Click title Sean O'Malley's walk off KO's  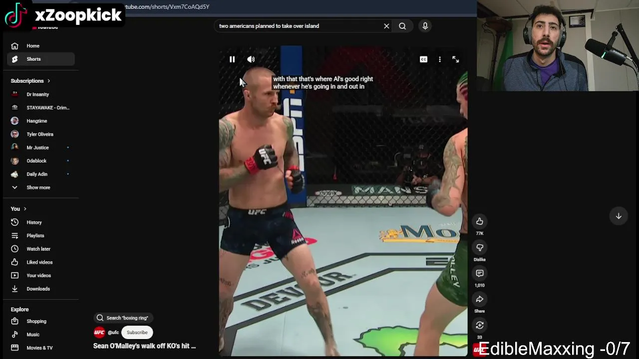(144, 346)
